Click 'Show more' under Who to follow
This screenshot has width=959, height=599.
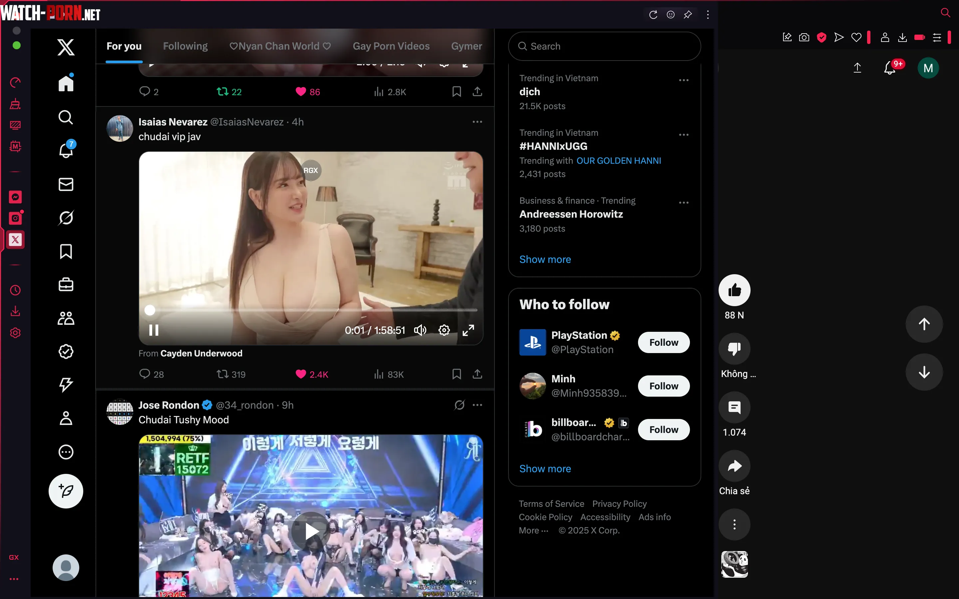point(545,469)
